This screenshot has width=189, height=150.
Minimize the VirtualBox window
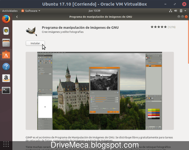pyautogui.click(x=165, y=4)
